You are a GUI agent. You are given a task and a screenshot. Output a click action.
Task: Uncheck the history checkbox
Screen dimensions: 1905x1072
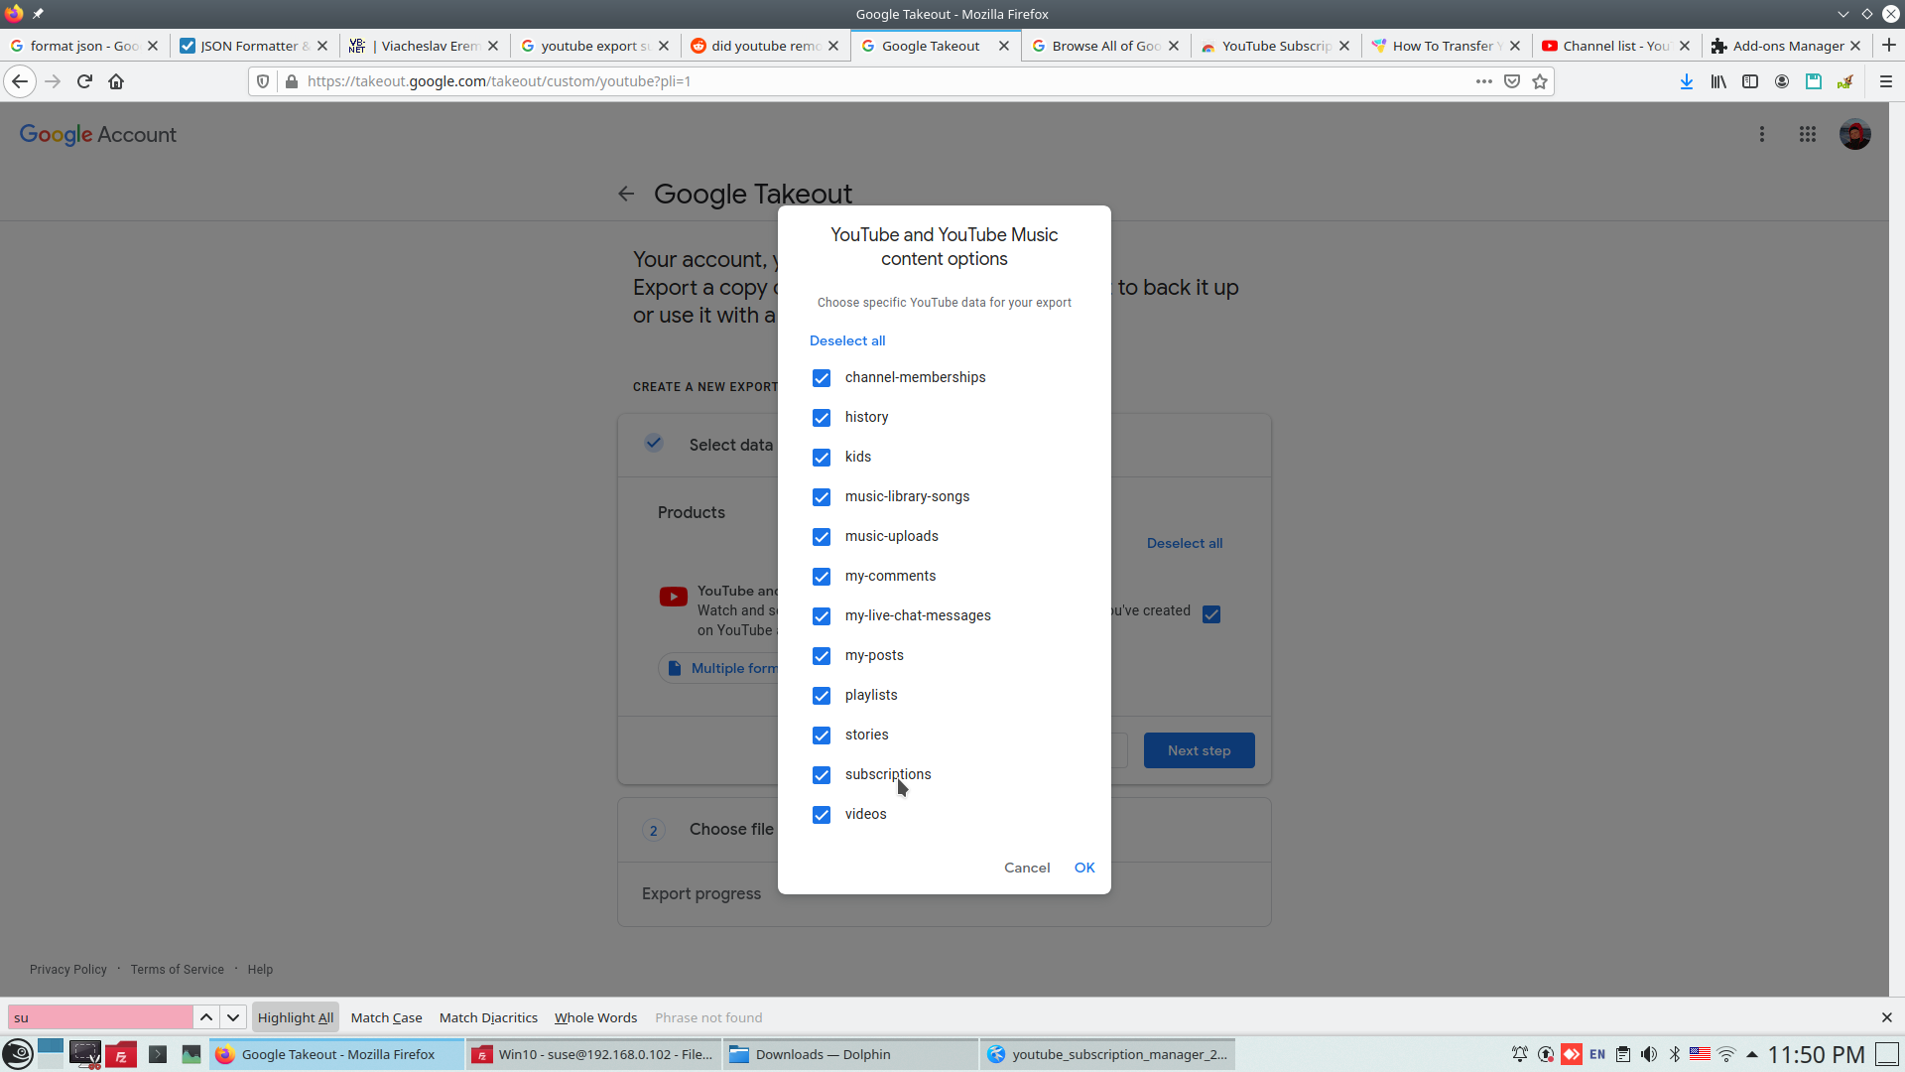[x=822, y=418]
